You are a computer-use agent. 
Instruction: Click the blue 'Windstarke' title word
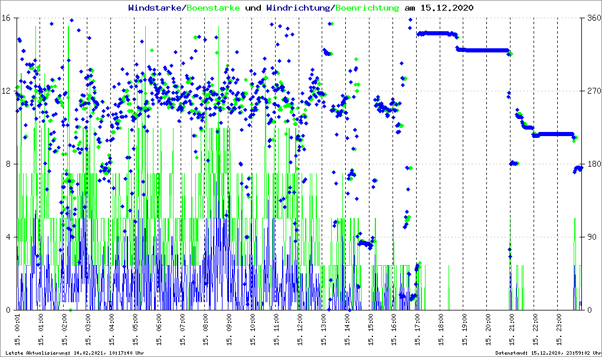(156, 8)
